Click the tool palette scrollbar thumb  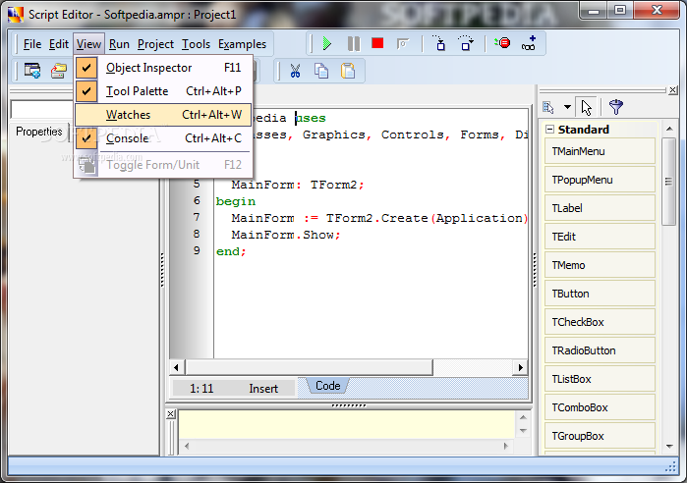pos(668,181)
